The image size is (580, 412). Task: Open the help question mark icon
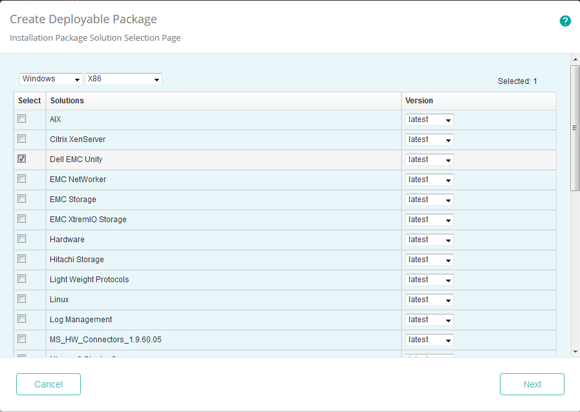565,21
